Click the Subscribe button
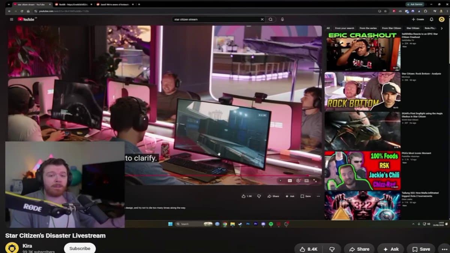This screenshot has height=253, width=450. tap(80, 248)
